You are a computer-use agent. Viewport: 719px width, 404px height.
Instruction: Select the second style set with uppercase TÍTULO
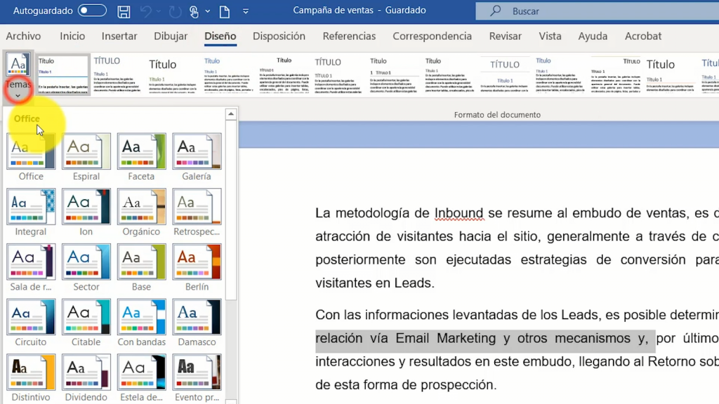click(x=117, y=74)
